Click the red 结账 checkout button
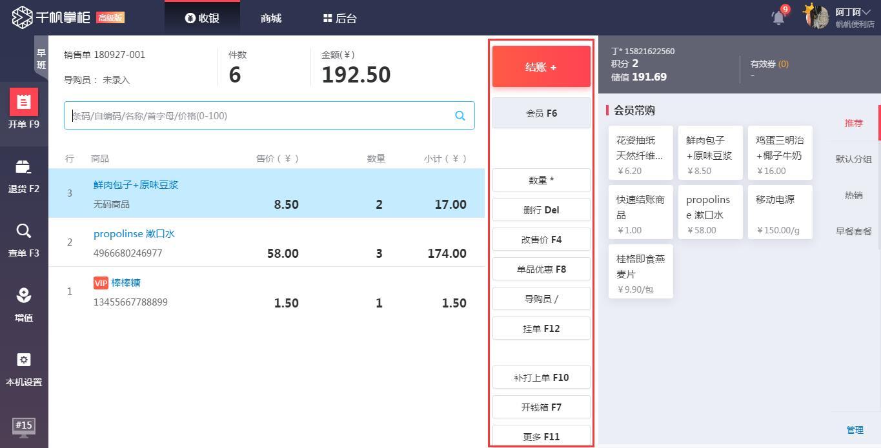The width and height of the screenshot is (881, 448). point(541,66)
